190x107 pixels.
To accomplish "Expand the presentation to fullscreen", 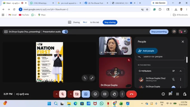I will [x=92, y=78].
